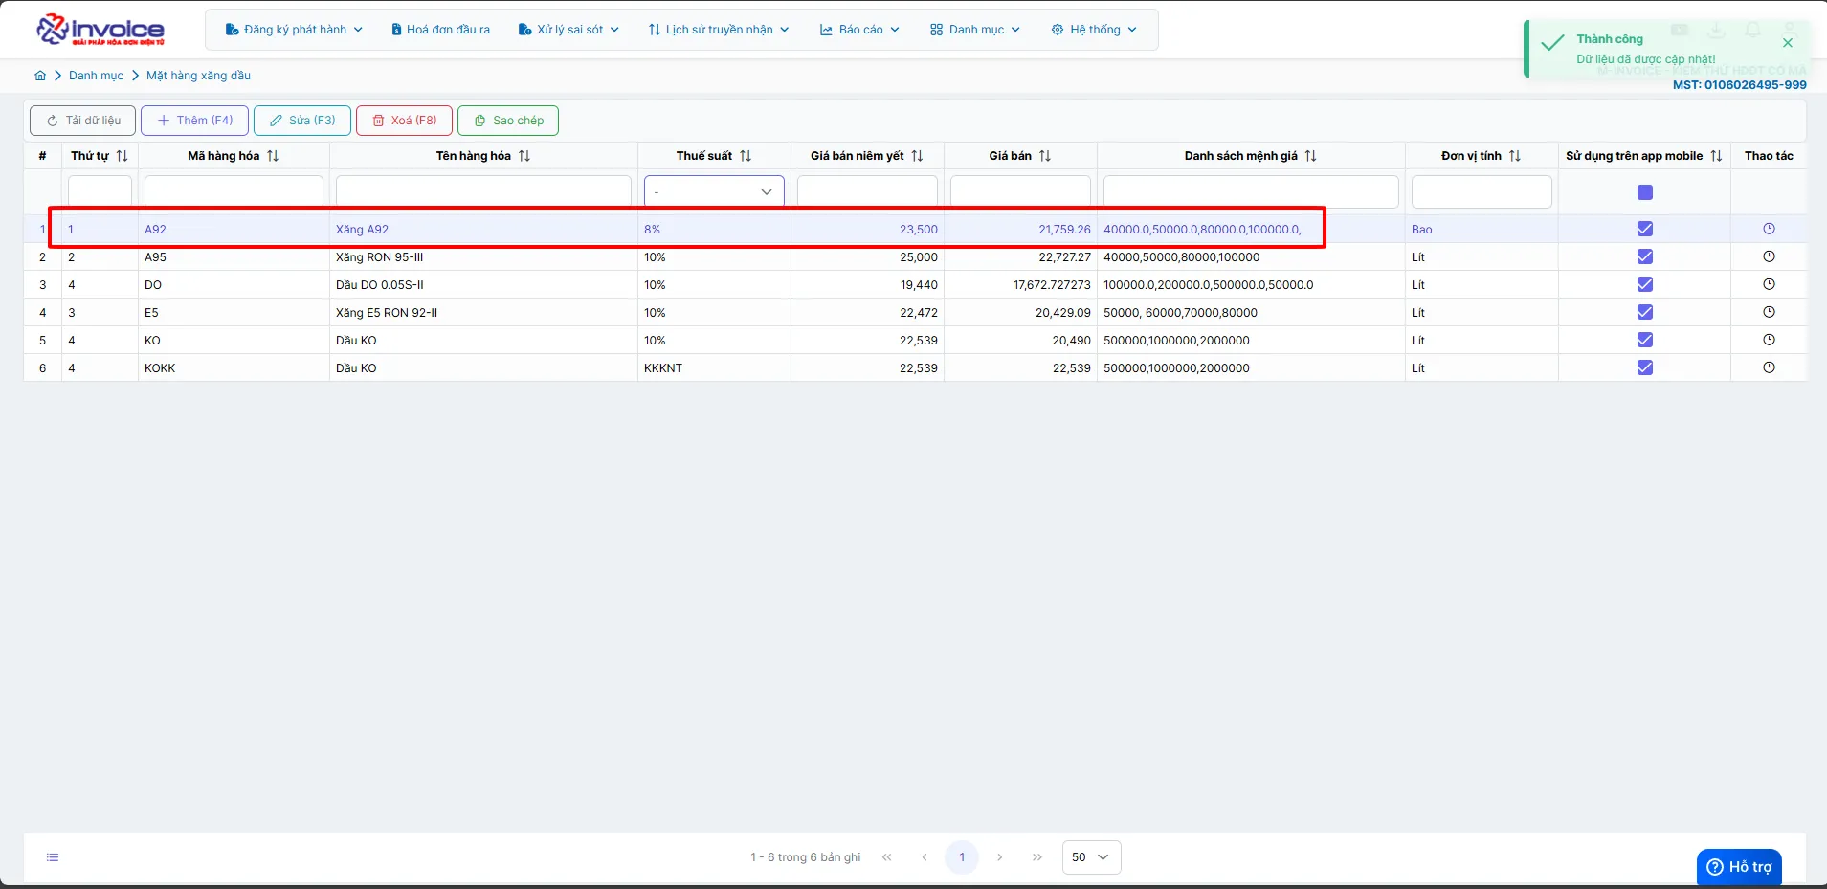The width and height of the screenshot is (1827, 889).
Task: Click MST: 0106026495-999 text
Action: [x=1739, y=85]
